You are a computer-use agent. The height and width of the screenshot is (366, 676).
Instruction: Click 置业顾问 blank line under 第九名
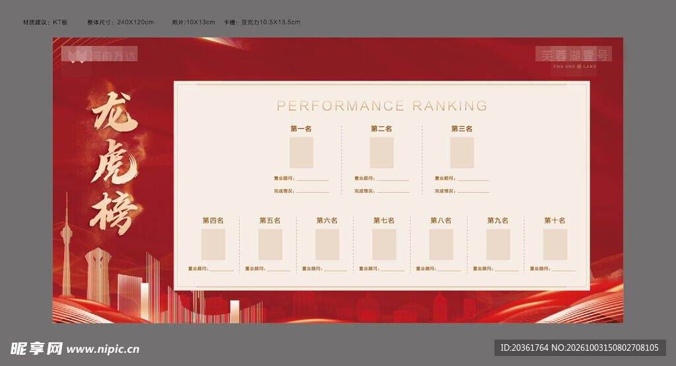(x=506, y=270)
